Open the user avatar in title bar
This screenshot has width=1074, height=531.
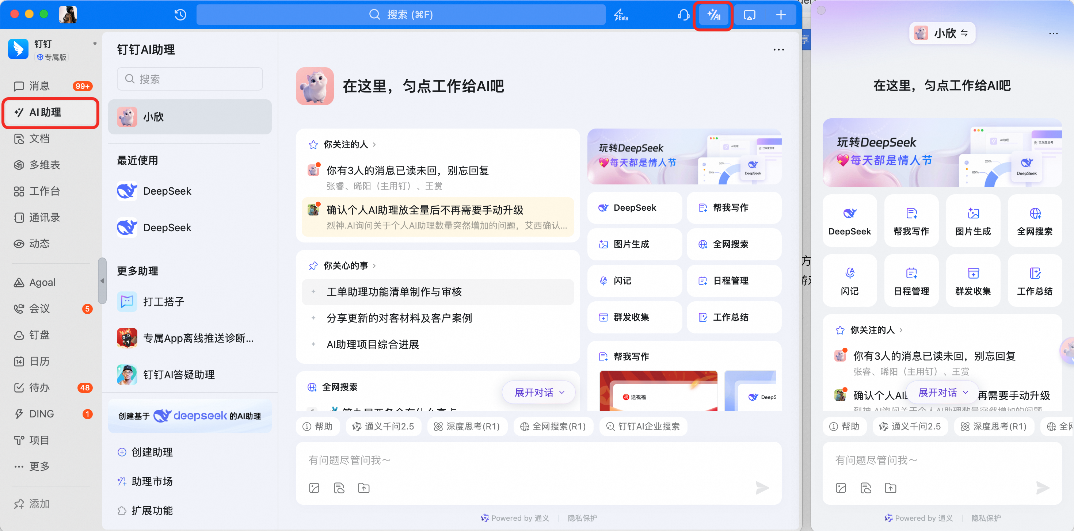point(68,15)
